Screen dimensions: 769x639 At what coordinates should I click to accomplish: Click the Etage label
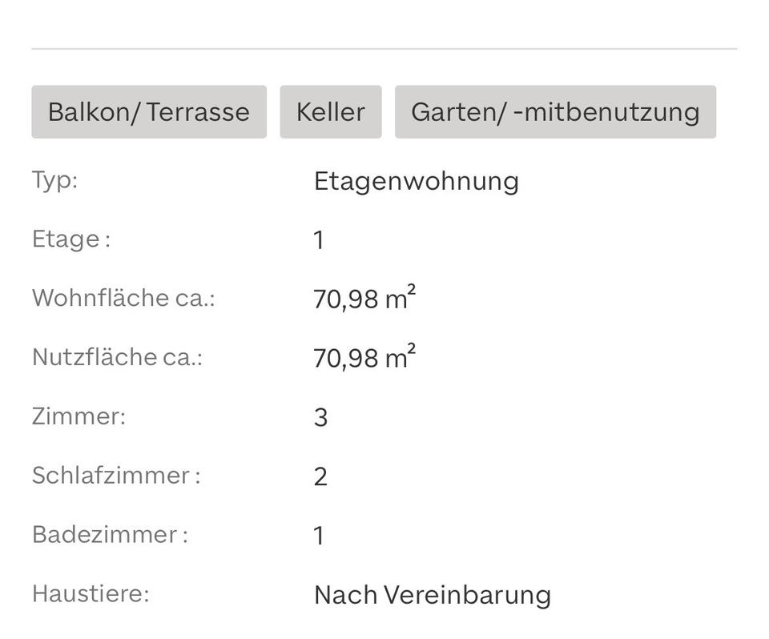[70, 239]
